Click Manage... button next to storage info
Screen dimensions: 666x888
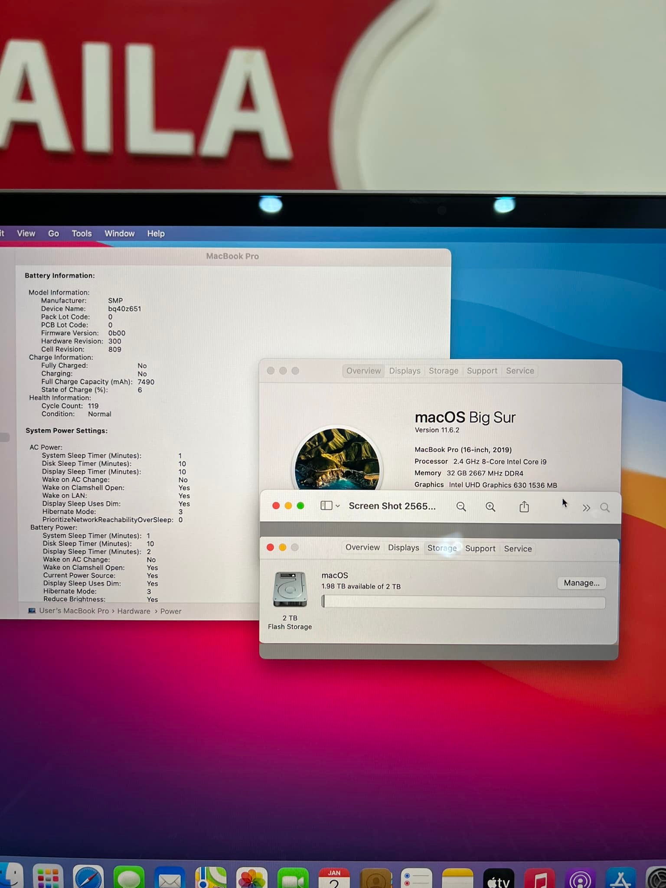click(581, 583)
